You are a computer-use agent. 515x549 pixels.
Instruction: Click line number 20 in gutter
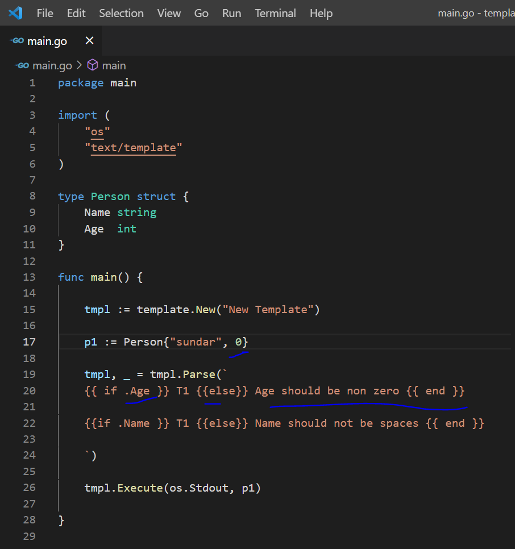(30, 391)
